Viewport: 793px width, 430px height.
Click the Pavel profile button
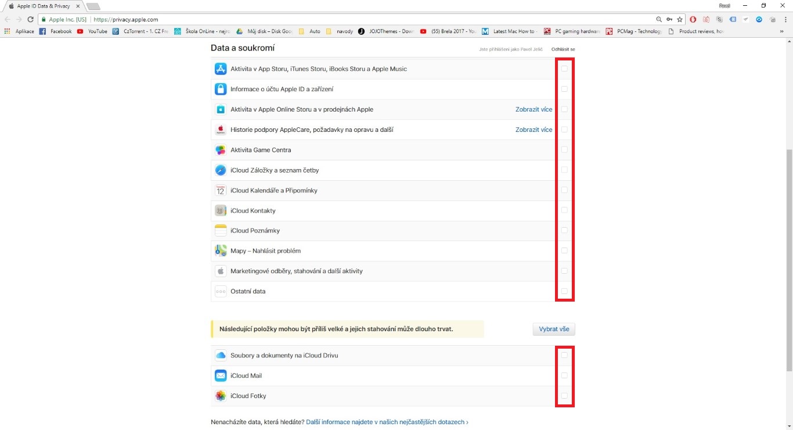coord(724,5)
